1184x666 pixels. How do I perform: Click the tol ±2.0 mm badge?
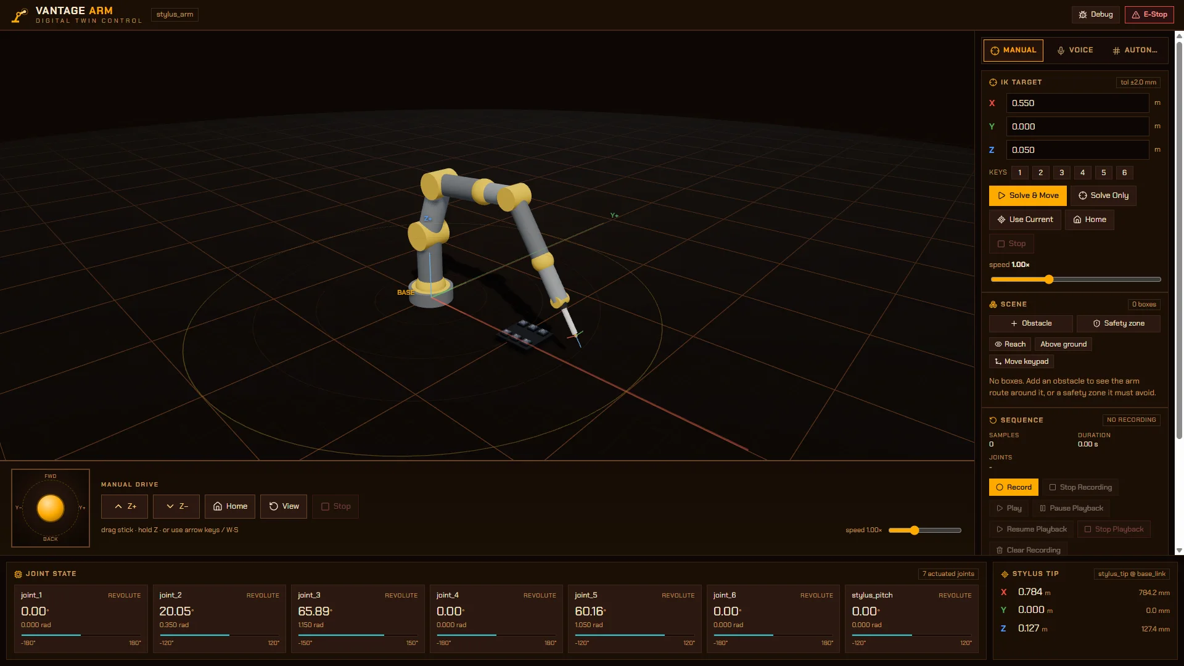coord(1138,82)
